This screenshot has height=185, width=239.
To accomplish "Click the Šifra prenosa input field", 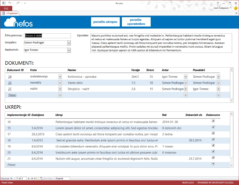I will [x=47, y=36].
